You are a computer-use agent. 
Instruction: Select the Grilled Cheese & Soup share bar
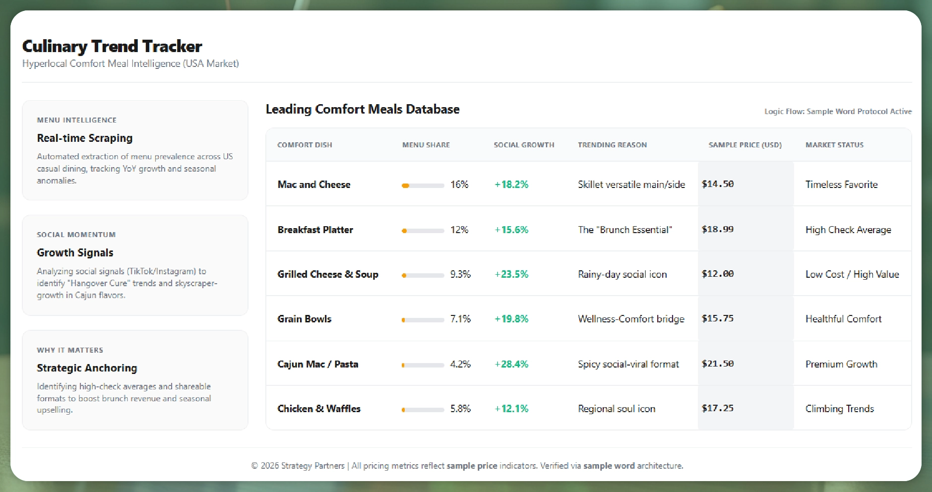tap(423, 275)
